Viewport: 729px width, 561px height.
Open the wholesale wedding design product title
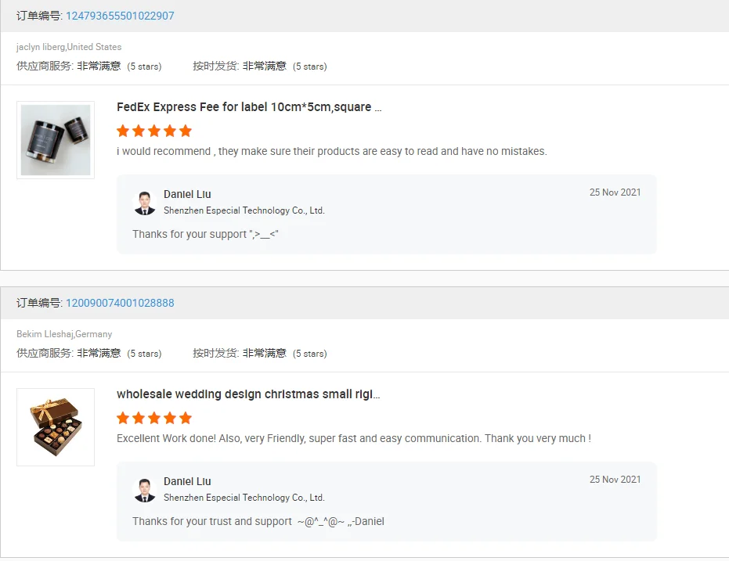pyautogui.click(x=248, y=394)
